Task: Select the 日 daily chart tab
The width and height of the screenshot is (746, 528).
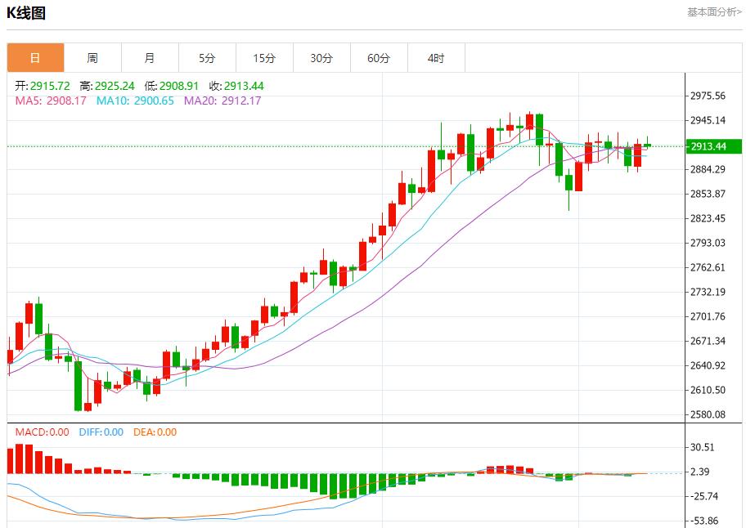Action: (x=35, y=58)
